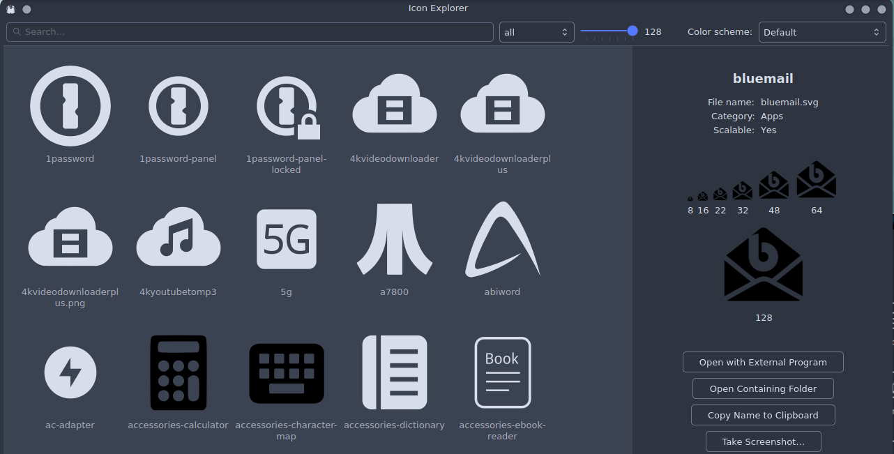Click Open with External Program button
Screen dimensions: 894x454
click(763, 362)
